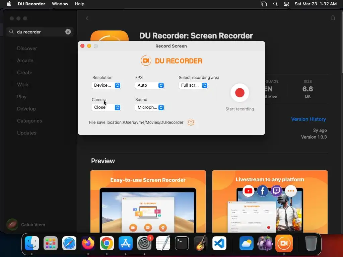Click the App Store DU Recorder app icon
The height and width of the screenshot is (257, 343).
(x=110, y=35)
